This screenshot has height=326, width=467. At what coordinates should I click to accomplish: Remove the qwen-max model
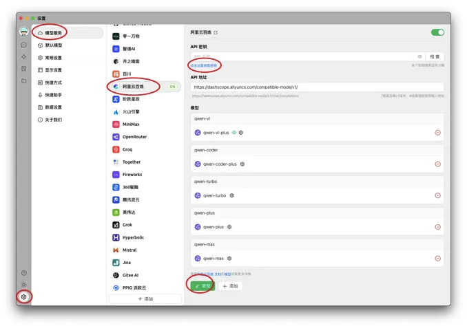pos(437,259)
